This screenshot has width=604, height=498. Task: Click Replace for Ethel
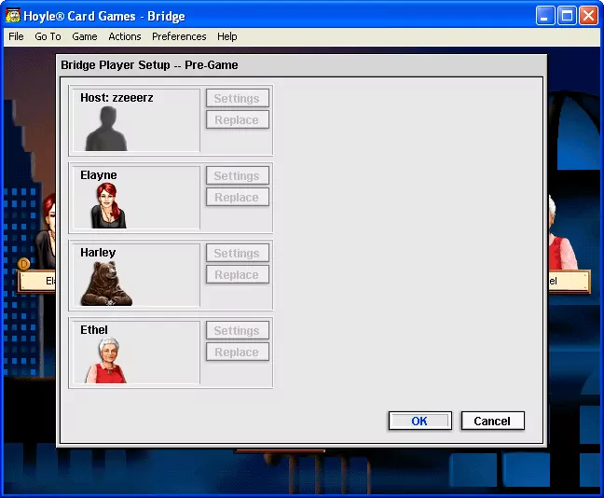(238, 353)
